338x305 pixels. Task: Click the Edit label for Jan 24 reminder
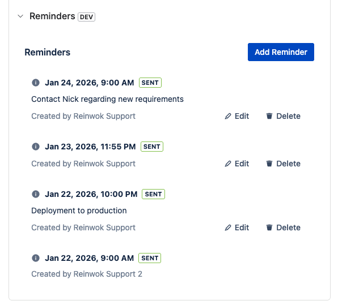(242, 116)
